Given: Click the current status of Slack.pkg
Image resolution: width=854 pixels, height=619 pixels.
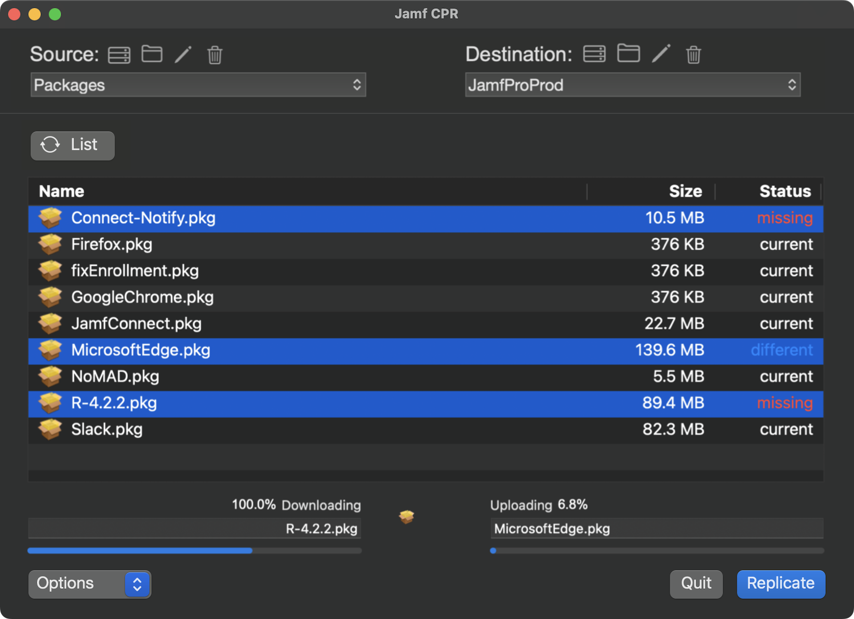Looking at the screenshot, I should tap(786, 430).
